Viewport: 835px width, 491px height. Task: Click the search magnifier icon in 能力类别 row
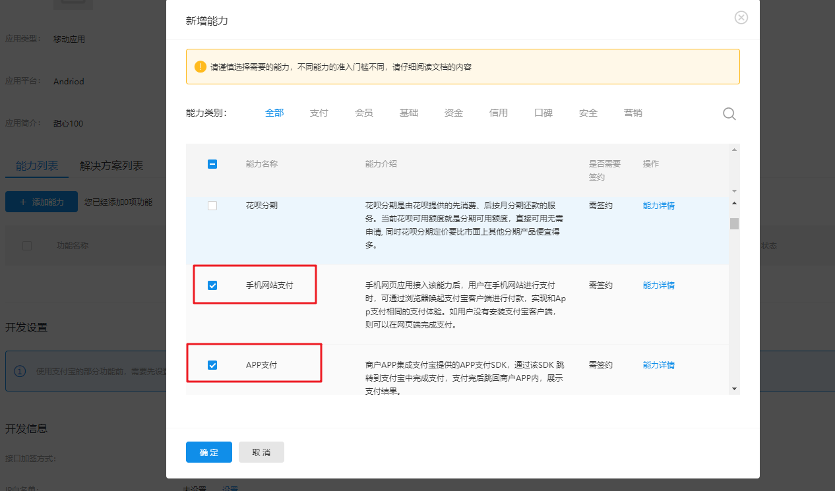click(729, 113)
